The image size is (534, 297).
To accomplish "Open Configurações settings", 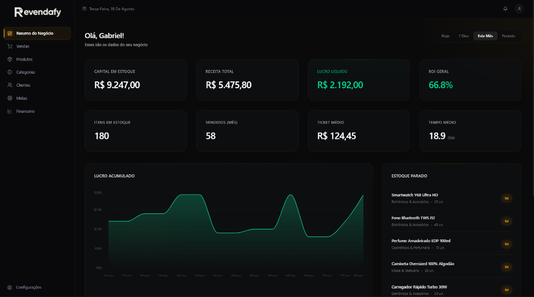I will [37, 288].
